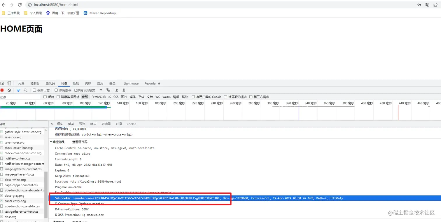Clear the network log
This screenshot has height=222, width=441.
9,90
